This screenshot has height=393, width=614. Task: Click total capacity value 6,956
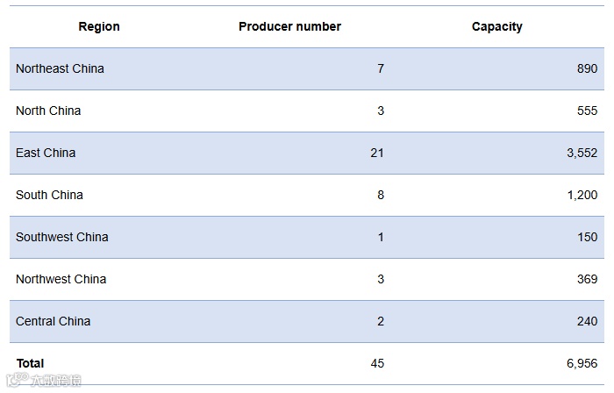point(582,363)
